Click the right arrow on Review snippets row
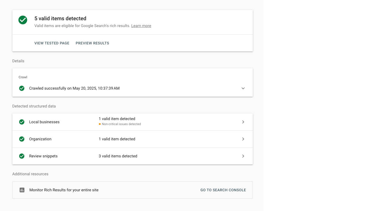 coord(243,156)
